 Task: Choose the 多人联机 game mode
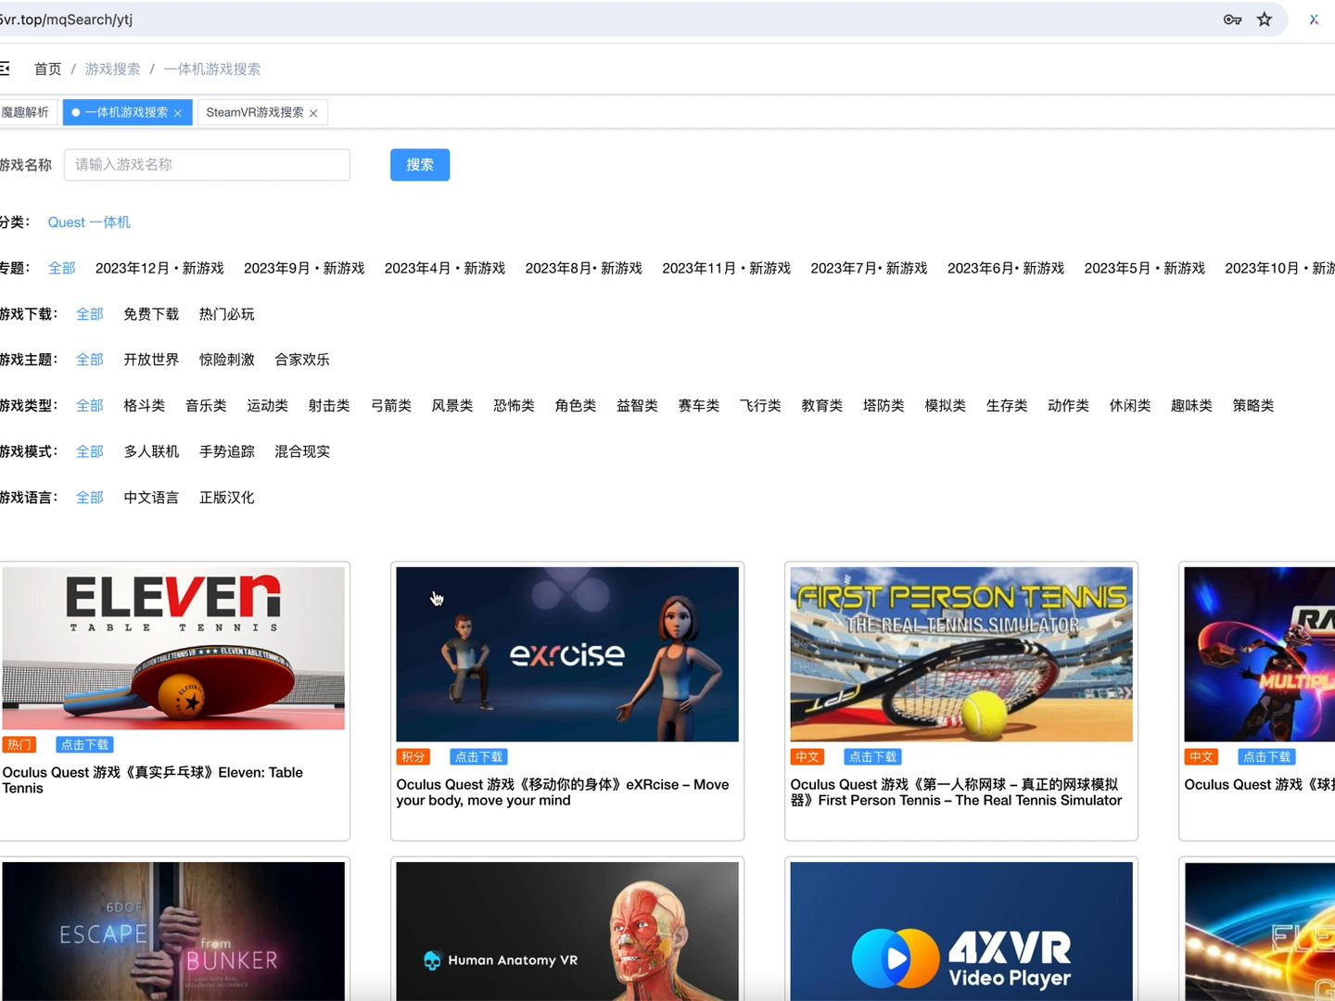(151, 451)
